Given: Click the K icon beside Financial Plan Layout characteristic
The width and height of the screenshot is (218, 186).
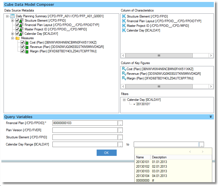Looking at the screenshot, I should [124, 21].
